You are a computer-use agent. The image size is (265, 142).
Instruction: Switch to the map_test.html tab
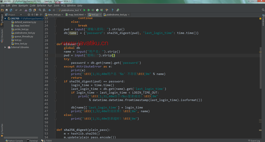[76, 15]
